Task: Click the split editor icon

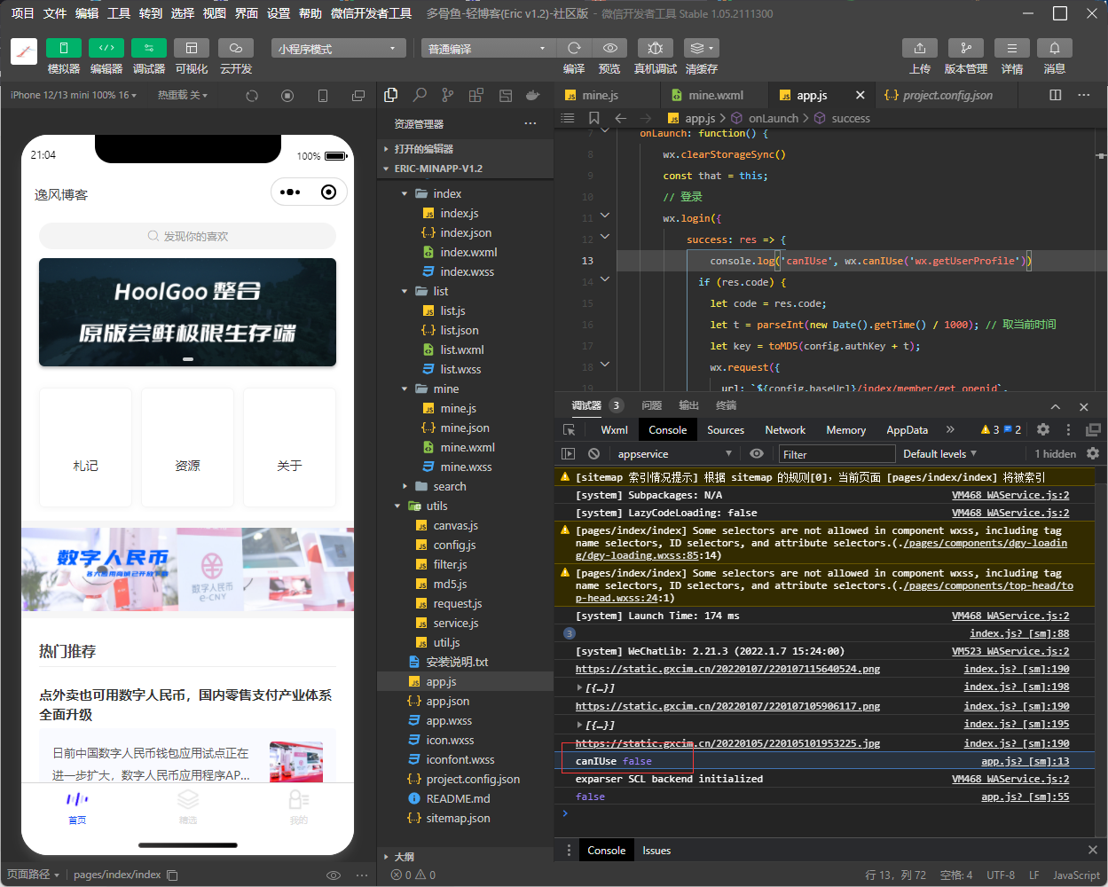Action: click(x=1056, y=95)
